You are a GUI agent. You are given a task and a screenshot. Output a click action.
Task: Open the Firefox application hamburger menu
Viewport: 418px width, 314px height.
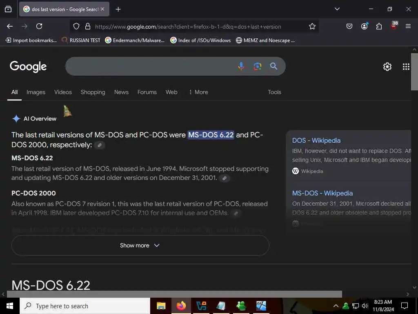pos(408,26)
